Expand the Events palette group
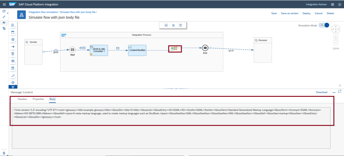 click(x=13, y=40)
